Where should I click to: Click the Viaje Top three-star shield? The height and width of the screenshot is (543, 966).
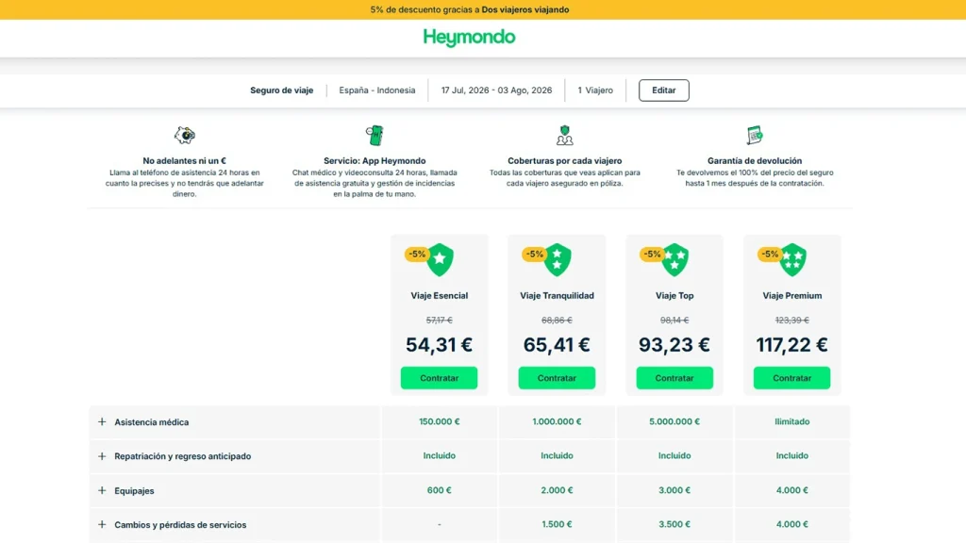[x=675, y=259]
